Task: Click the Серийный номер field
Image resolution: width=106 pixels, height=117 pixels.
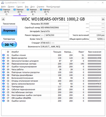Action: (x=55, y=27)
